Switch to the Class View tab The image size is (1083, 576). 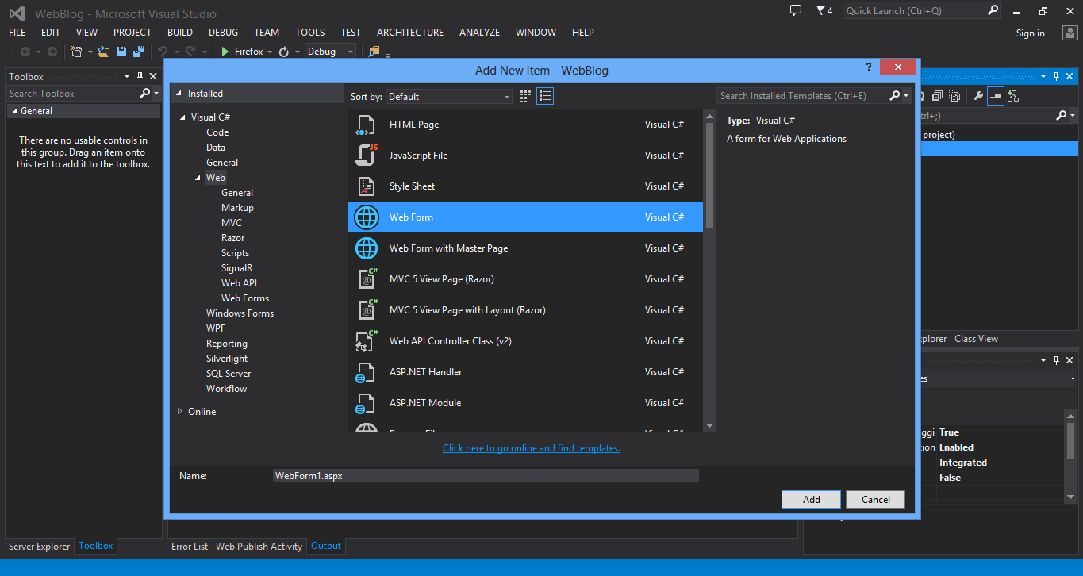[976, 339]
